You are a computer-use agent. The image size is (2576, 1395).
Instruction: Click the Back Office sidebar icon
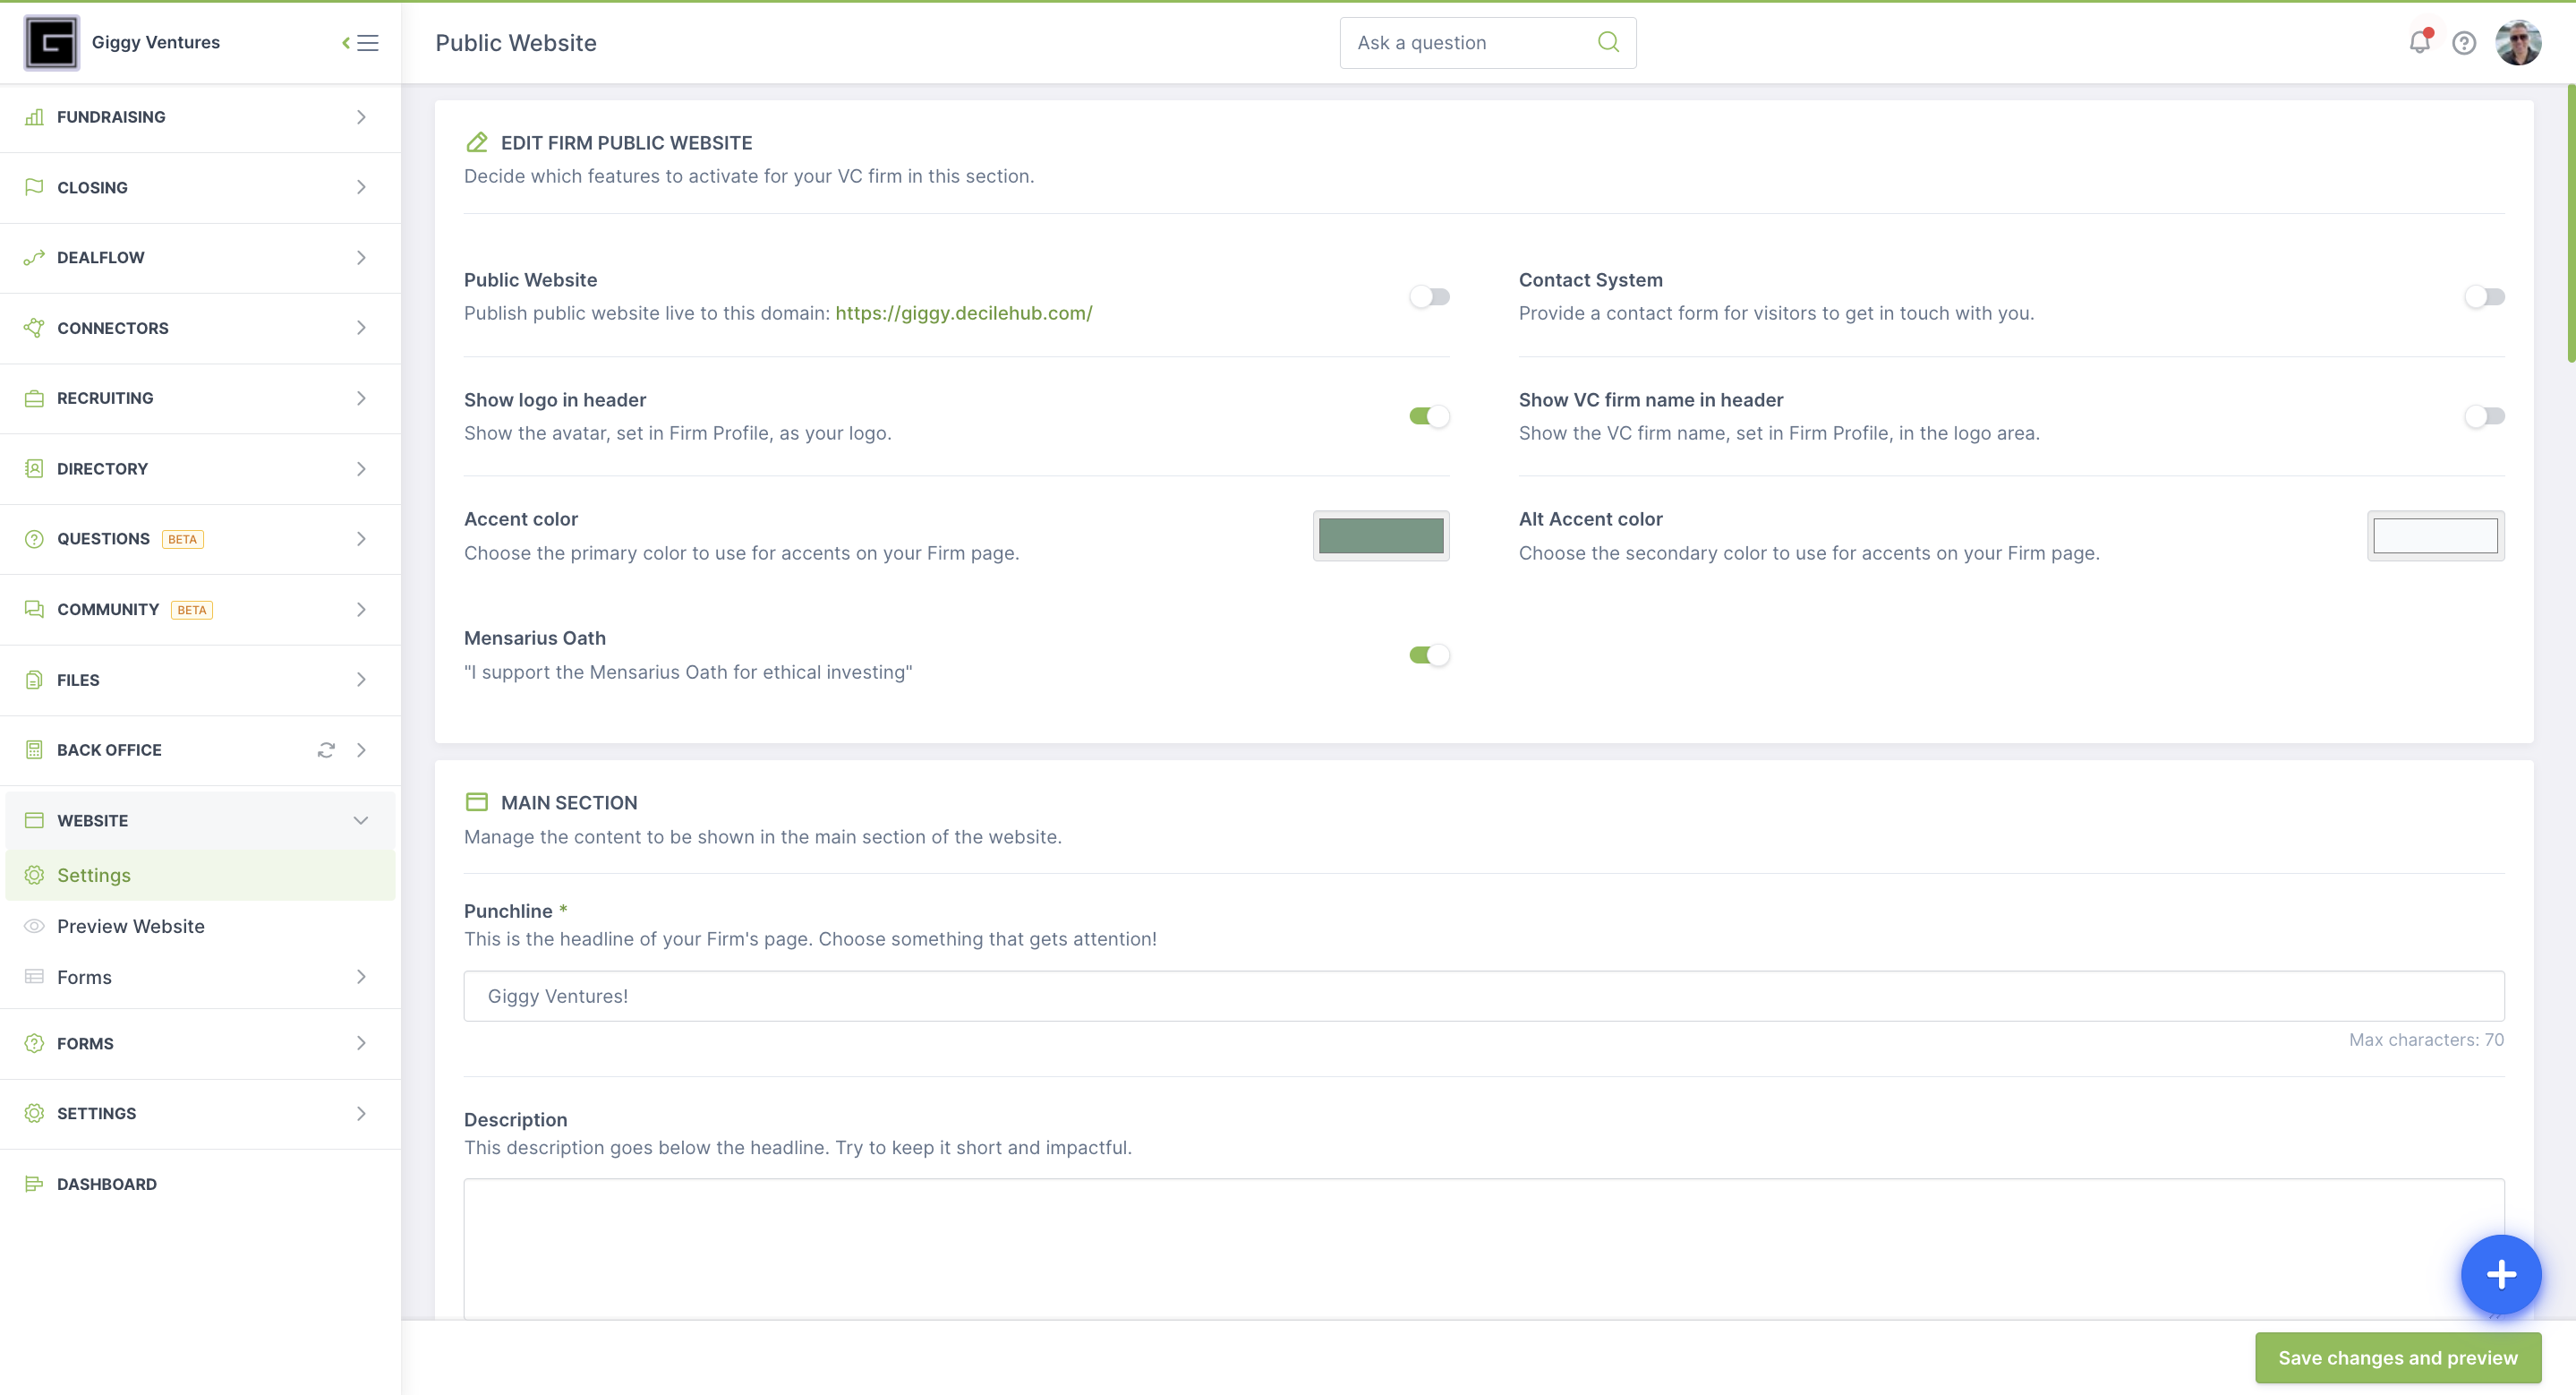(x=34, y=749)
